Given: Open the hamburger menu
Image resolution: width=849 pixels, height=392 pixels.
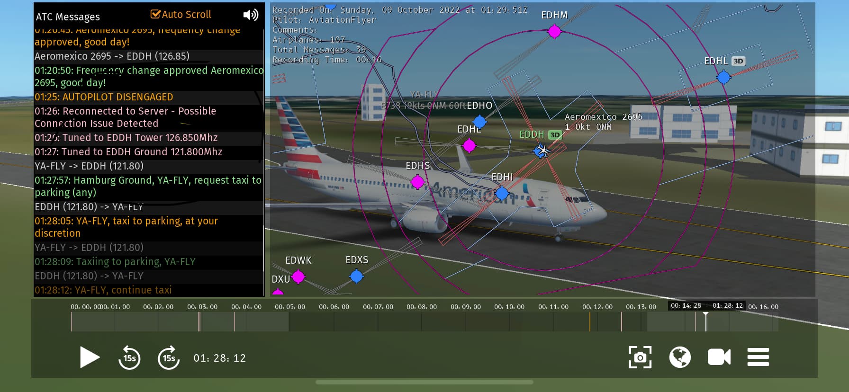Looking at the screenshot, I should pos(758,357).
